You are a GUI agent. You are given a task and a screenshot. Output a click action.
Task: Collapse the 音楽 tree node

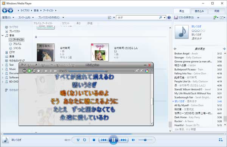pyautogui.click(x=3, y=35)
